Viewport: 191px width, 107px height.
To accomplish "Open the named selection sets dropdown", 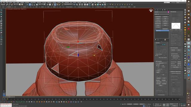I will click(68, 4).
